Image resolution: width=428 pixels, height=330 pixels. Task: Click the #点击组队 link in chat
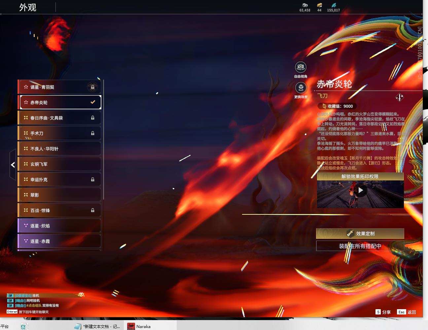(x=34, y=306)
